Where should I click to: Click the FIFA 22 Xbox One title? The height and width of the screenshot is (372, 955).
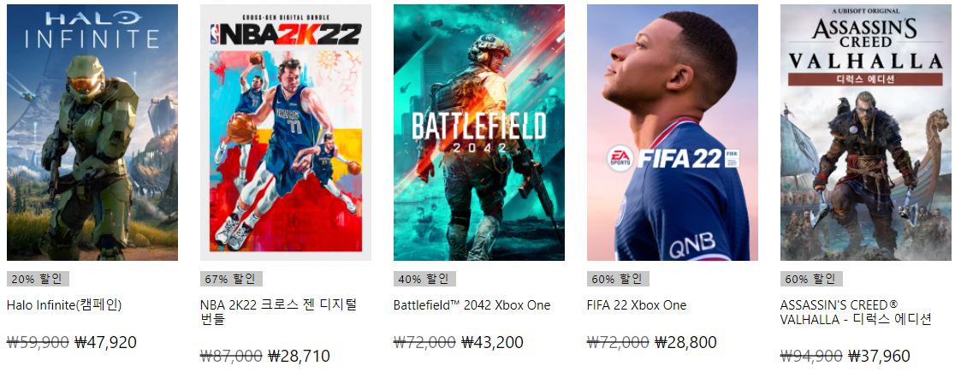[637, 305]
